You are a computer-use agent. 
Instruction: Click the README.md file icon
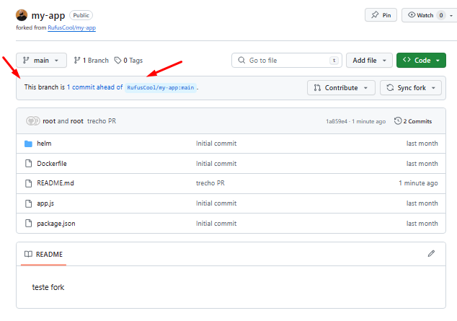(28, 183)
